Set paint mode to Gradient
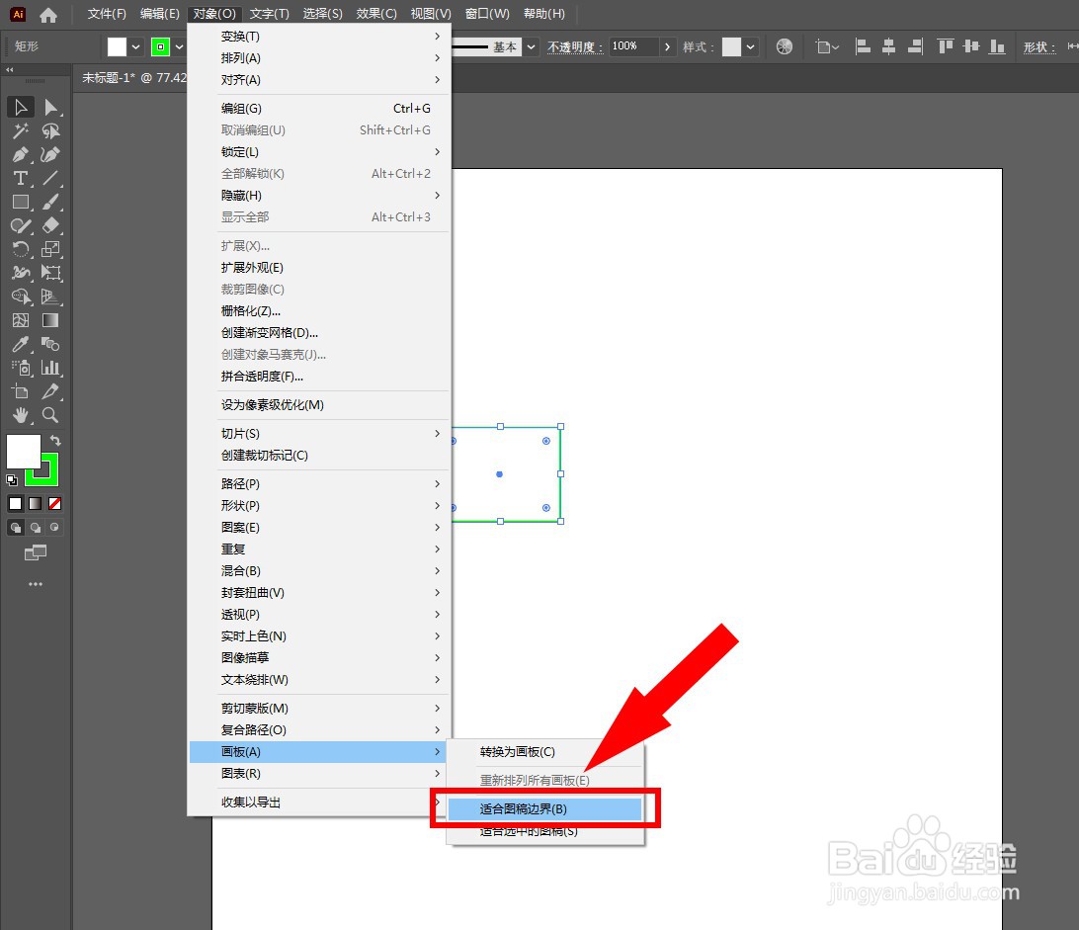This screenshot has width=1079, height=930. pos(35,504)
